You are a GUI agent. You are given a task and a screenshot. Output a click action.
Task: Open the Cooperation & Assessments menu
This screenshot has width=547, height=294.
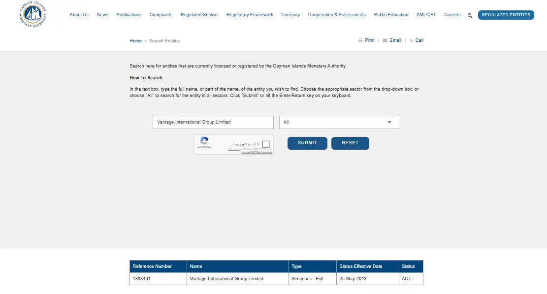[337, 15]
